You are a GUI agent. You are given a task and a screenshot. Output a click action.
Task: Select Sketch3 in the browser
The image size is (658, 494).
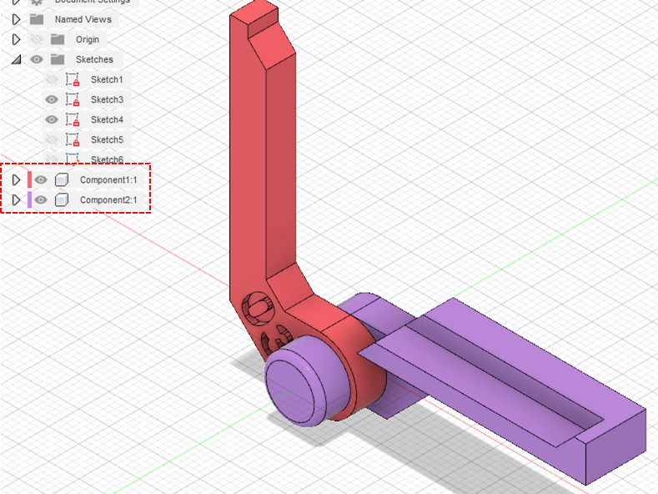107,99
